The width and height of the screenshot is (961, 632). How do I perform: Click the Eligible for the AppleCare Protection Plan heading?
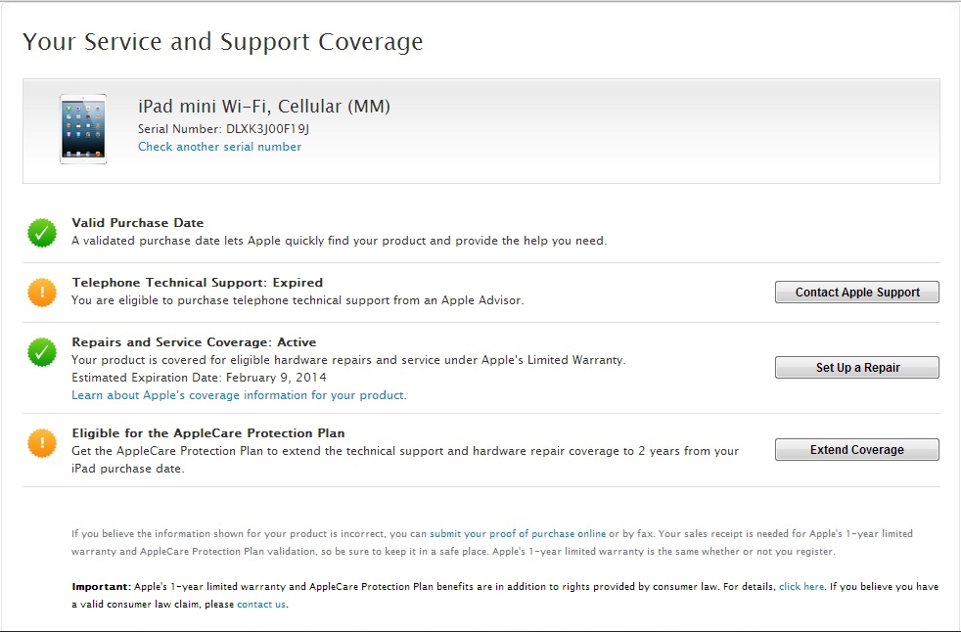point(207,433)
